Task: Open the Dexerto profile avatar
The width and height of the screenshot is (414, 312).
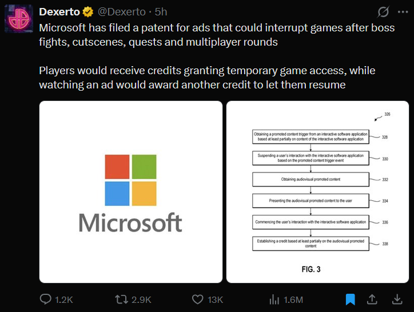Action: click(x=19, y=19)
